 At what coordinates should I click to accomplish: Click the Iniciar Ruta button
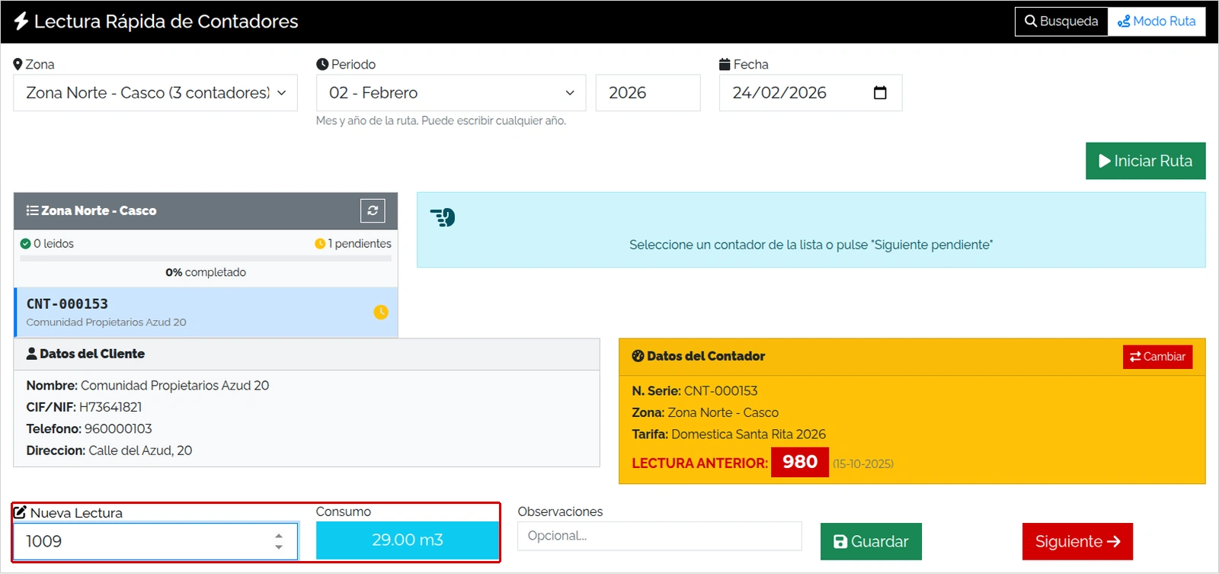point(1145,161)
